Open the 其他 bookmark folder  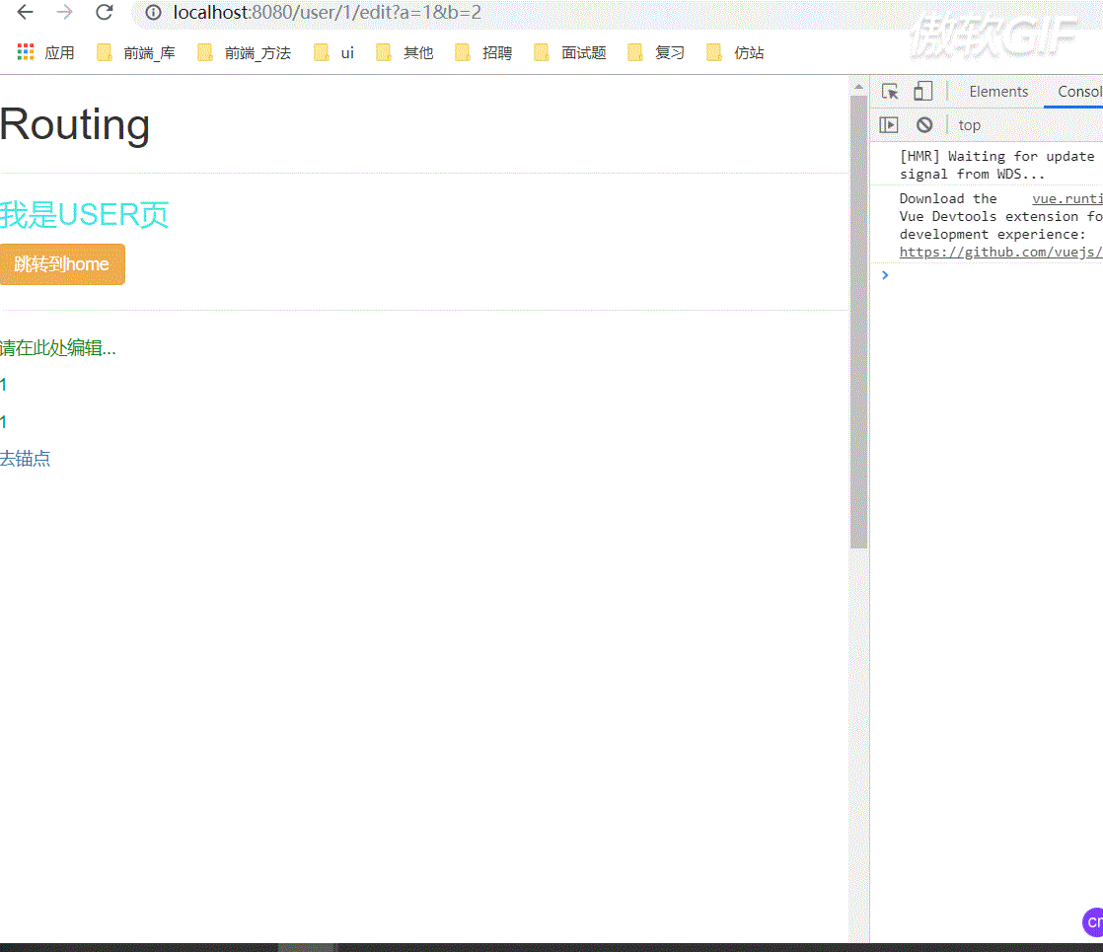(404, 52)
